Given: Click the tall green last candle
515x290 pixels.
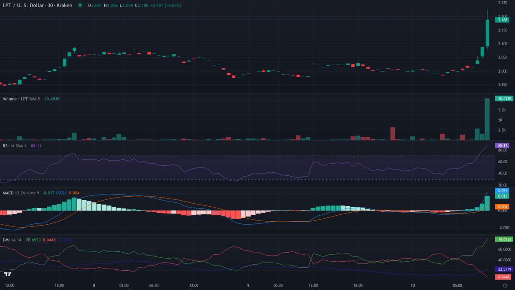Looking at the screenshot, I should (487, 33).
